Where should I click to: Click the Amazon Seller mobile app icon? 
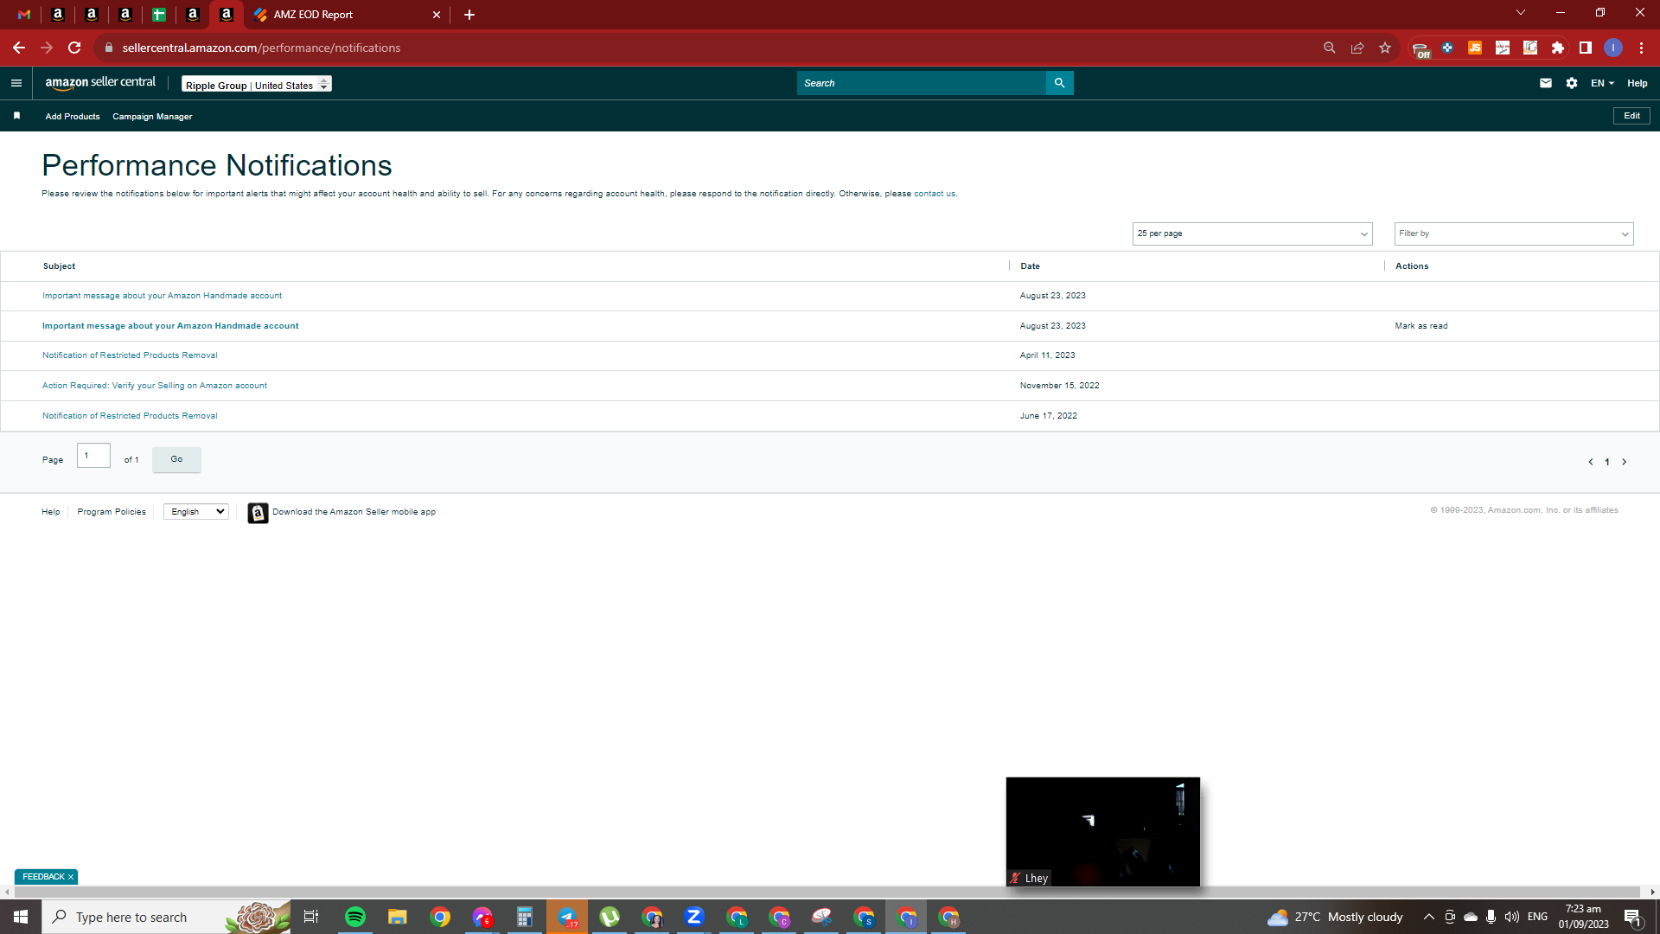pos(258,513)
